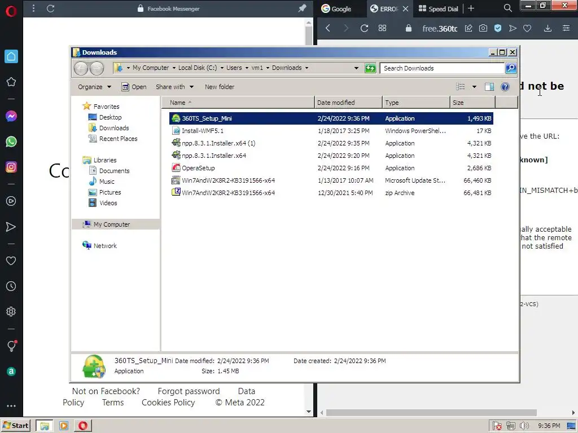Image resolution: width=578 pixels, height=433 pixels.
Task: Select the OperaSetup file
Action: pyautogui.click(x=331, y=168)
